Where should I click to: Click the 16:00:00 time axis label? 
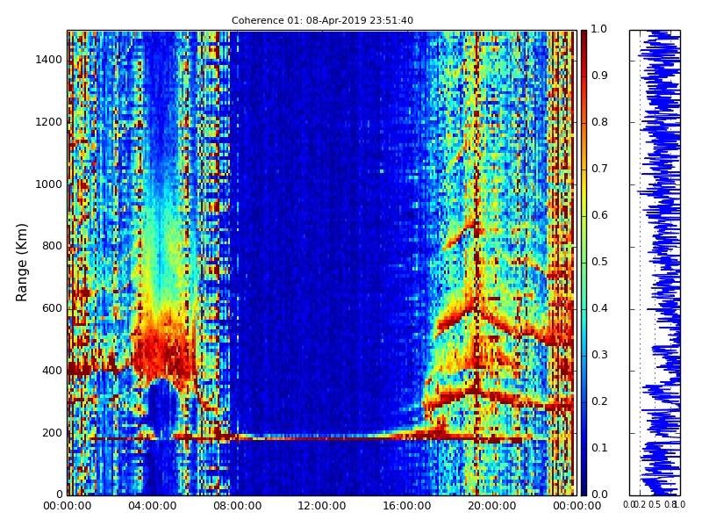click(x=407, y=506)
